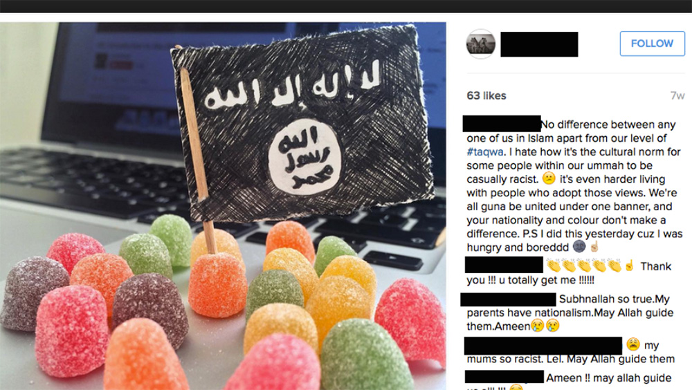Open the #taqwa hashtag link

485,151
